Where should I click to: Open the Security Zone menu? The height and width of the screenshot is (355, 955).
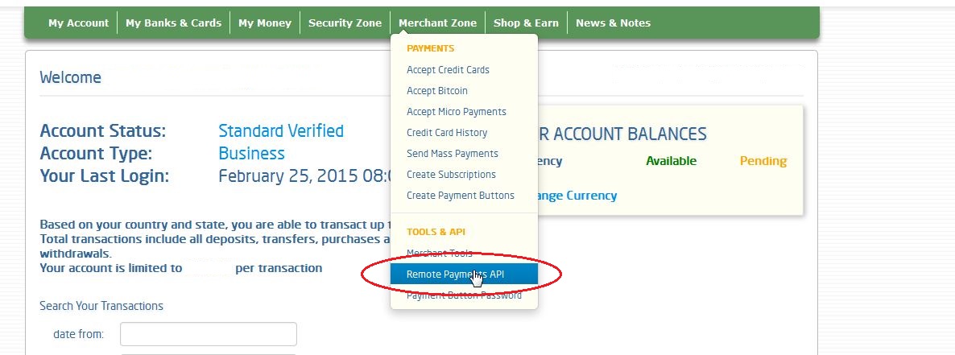[x=345, y=23]
